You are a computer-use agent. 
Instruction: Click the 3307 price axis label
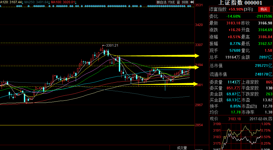tap(199, 45)
